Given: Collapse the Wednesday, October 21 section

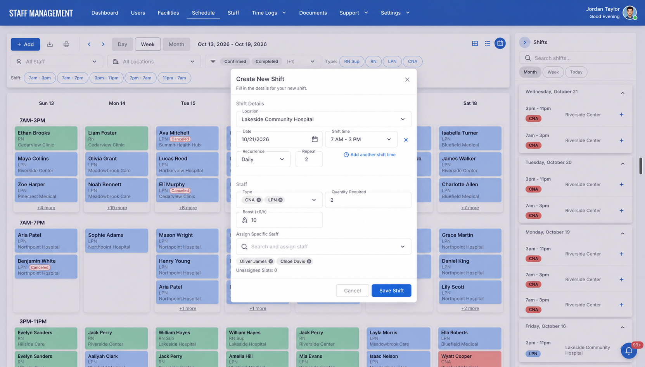Looking at the screenshot, I should pos(623,93).
